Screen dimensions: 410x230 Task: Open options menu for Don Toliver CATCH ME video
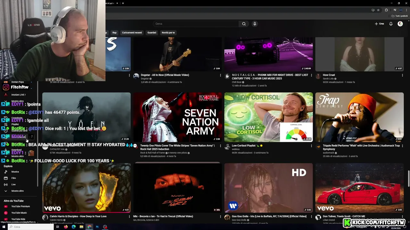coord(402,217)
